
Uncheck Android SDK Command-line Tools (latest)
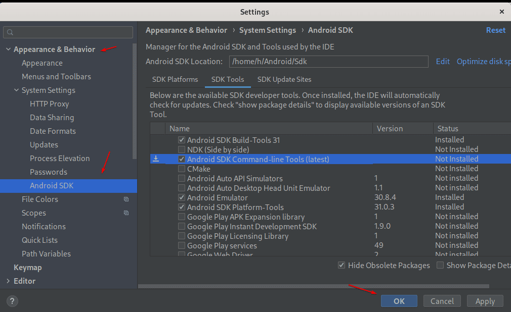point(182,159)
